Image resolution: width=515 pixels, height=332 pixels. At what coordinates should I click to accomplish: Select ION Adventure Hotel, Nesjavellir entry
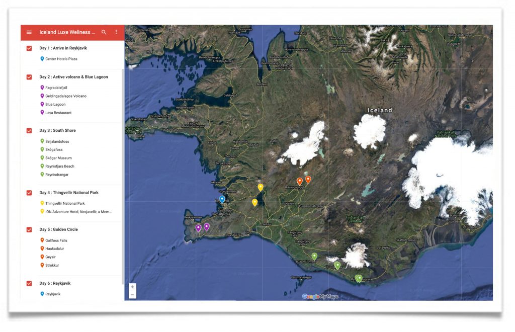[x=78, y=212]
